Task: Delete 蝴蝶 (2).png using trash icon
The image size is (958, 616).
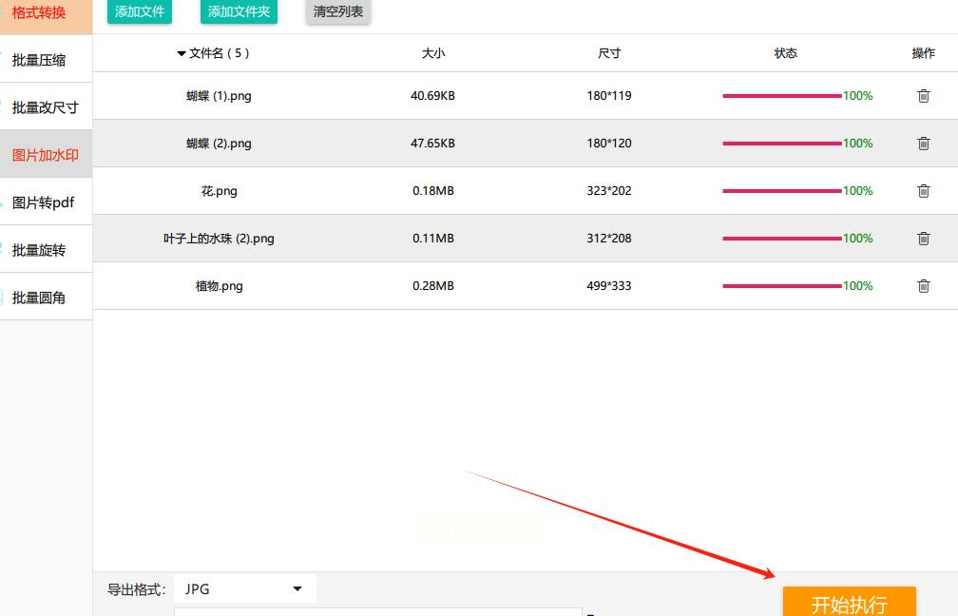Action: (923, 144)
